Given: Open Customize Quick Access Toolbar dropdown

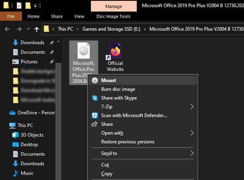Looking at the screenshot, I should (x=35, y=6).
